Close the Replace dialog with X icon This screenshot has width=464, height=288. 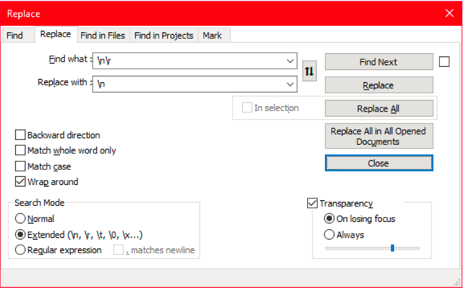(x=449, y=13)
